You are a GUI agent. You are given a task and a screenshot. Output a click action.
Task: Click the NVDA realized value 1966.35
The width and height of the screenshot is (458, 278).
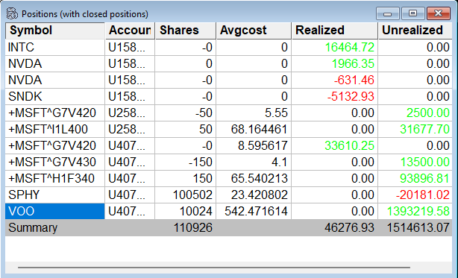click(x=353, y=63)
